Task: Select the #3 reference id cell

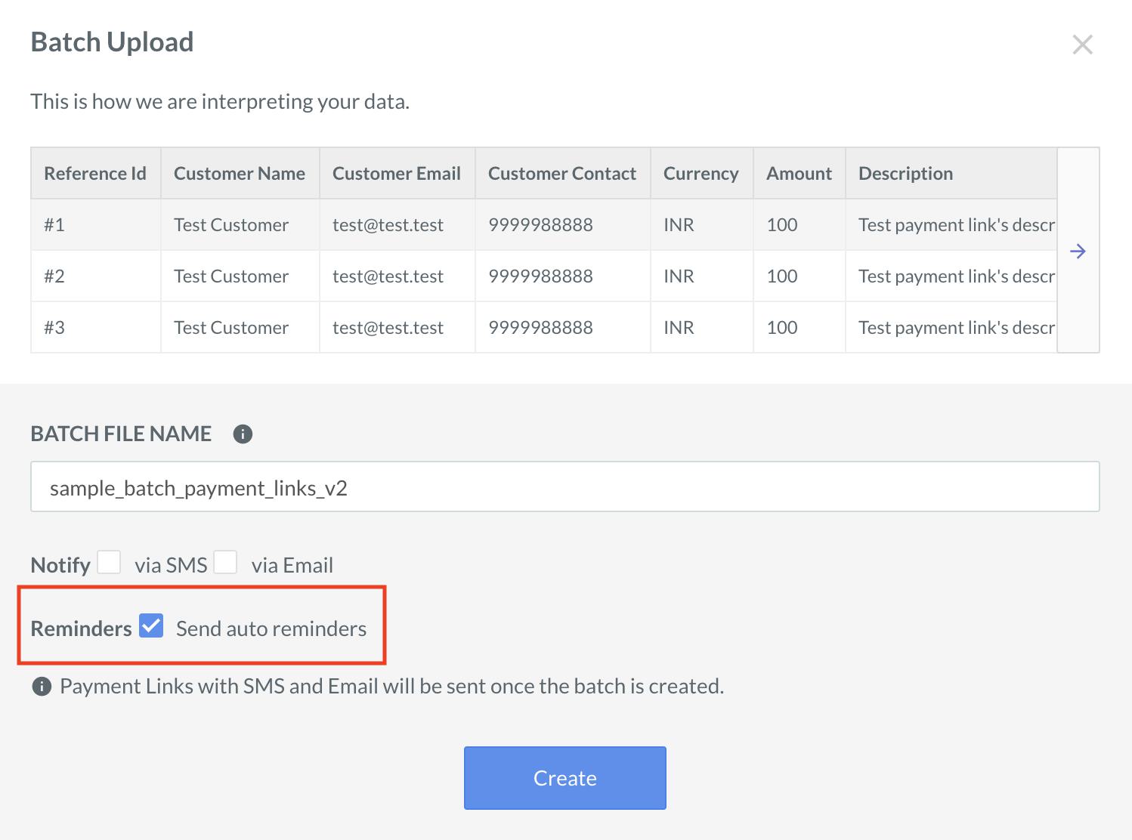Action: pyautogui.click(x=95, y=328)
